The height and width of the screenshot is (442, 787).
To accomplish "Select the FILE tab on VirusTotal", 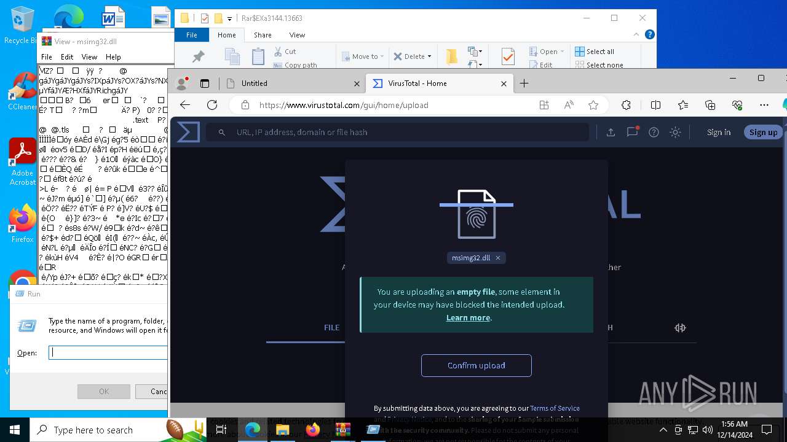I will tap(331, 327).
